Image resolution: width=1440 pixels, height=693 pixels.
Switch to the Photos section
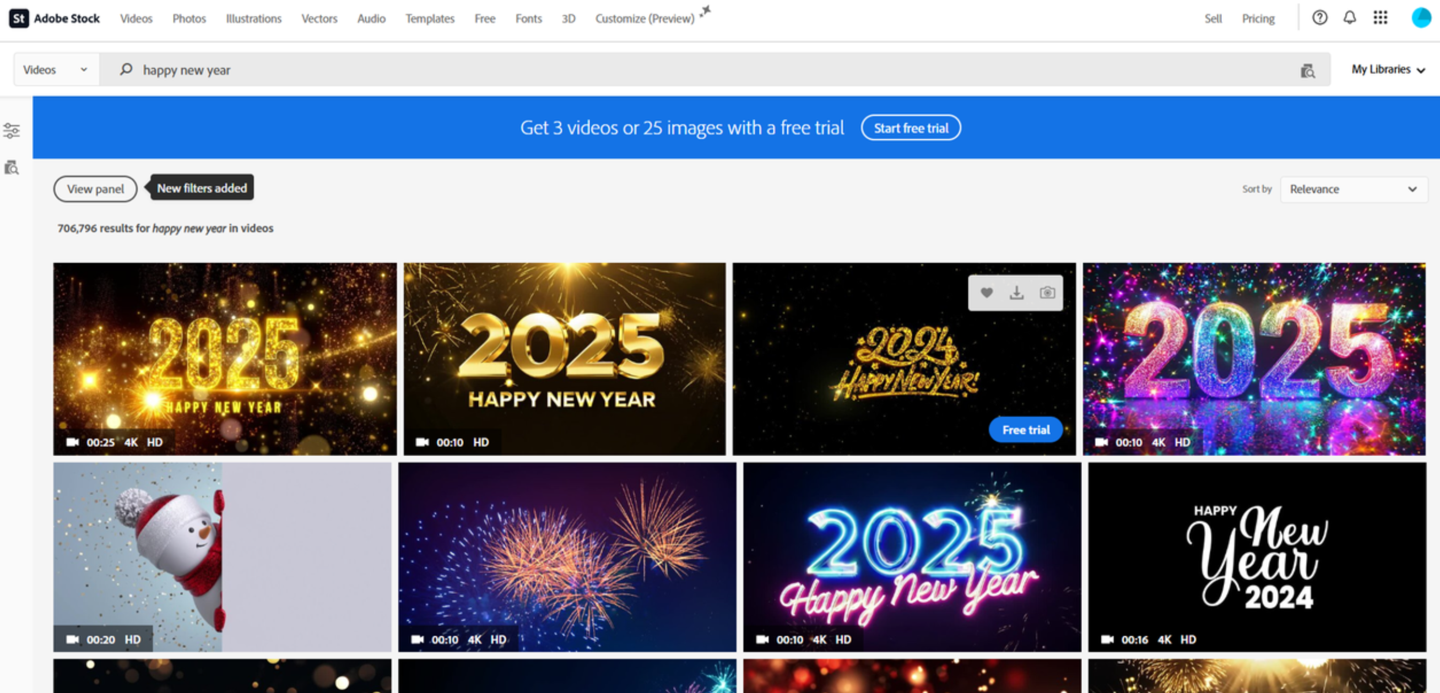[x=189, y=18]
